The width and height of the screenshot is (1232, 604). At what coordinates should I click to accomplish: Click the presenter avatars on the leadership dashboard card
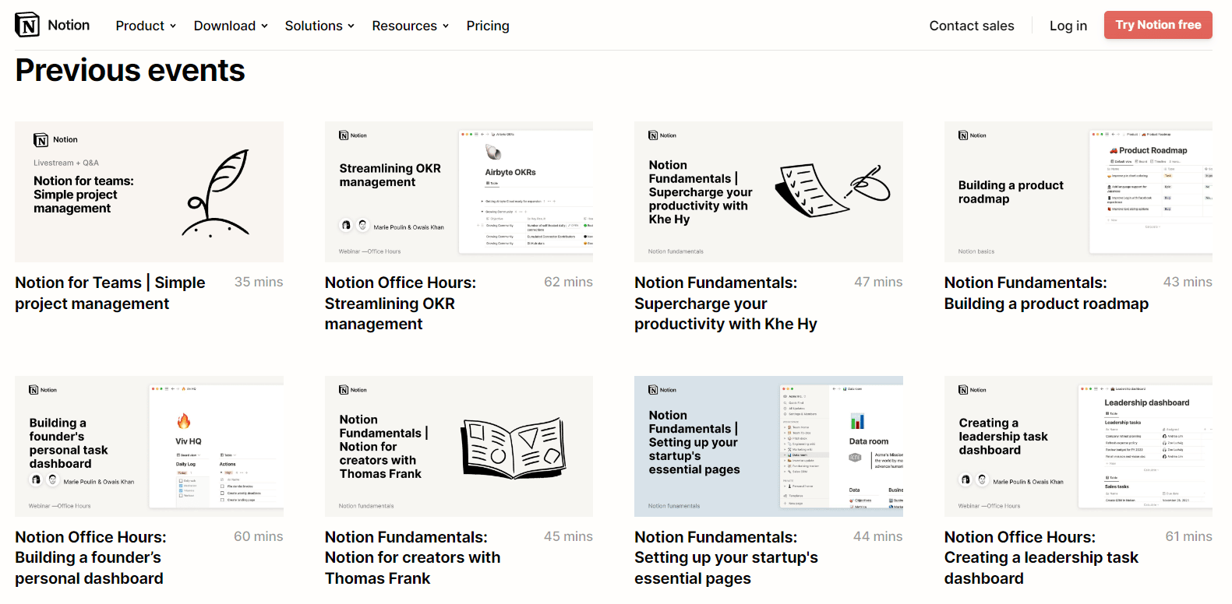click(x=974, y=479)
